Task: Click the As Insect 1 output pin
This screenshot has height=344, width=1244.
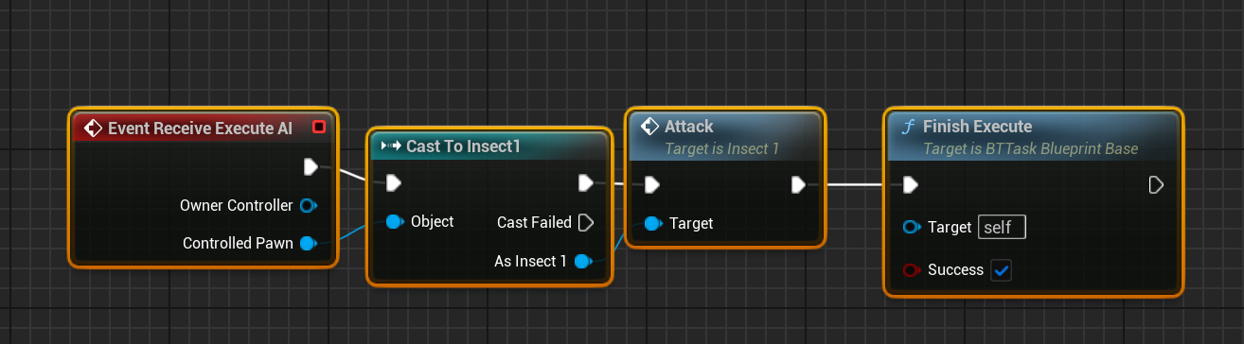Action: (x=583, y=261)
